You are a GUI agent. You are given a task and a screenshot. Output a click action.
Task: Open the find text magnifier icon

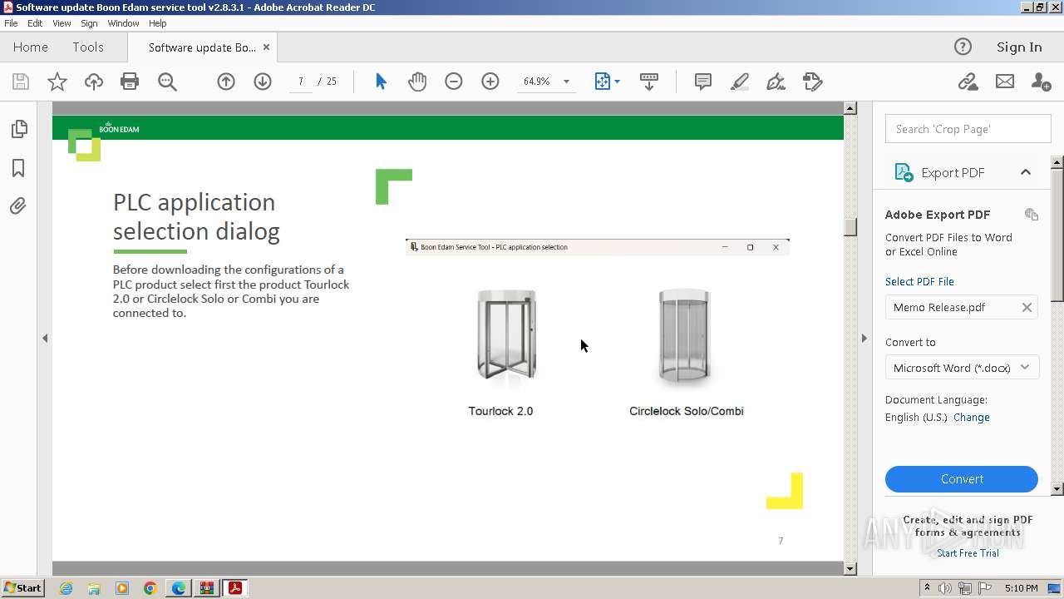pyautogui.click(x=167, y=82)
